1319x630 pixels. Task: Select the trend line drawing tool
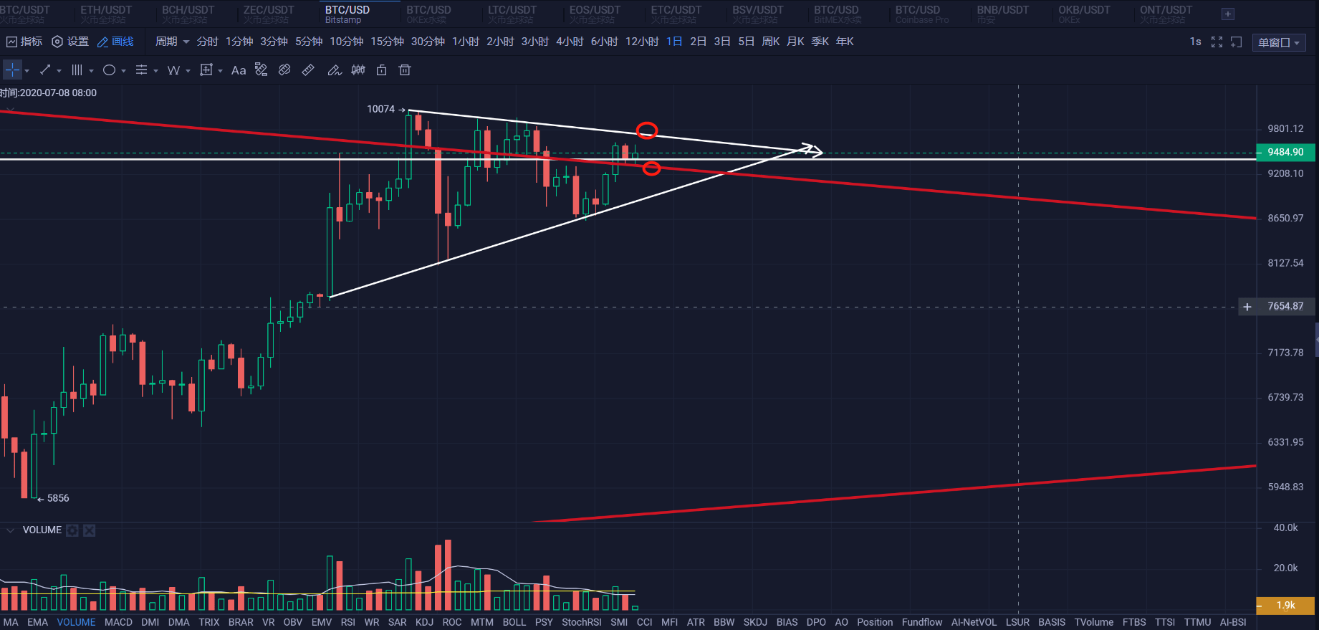point(45,70)
